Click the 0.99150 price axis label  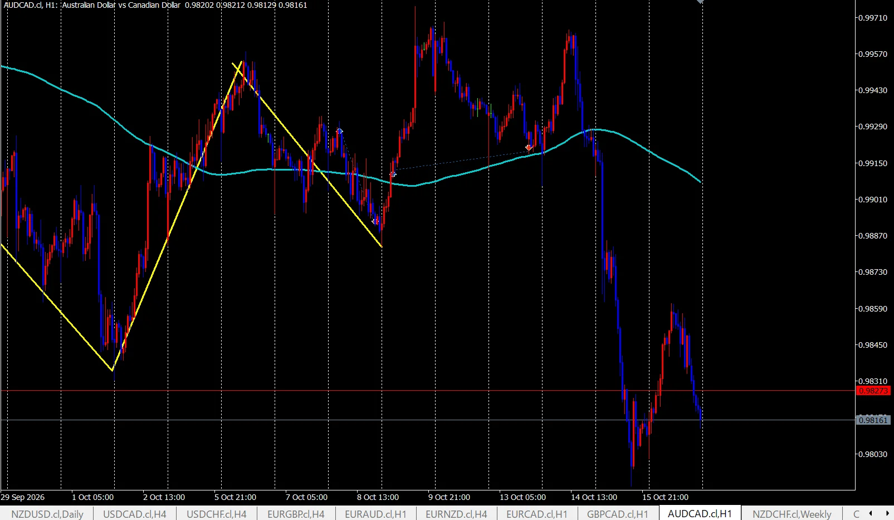click(873, 163)
